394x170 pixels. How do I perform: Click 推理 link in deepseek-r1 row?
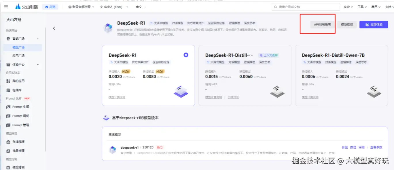pyautogui.click(x=353, y=147)
